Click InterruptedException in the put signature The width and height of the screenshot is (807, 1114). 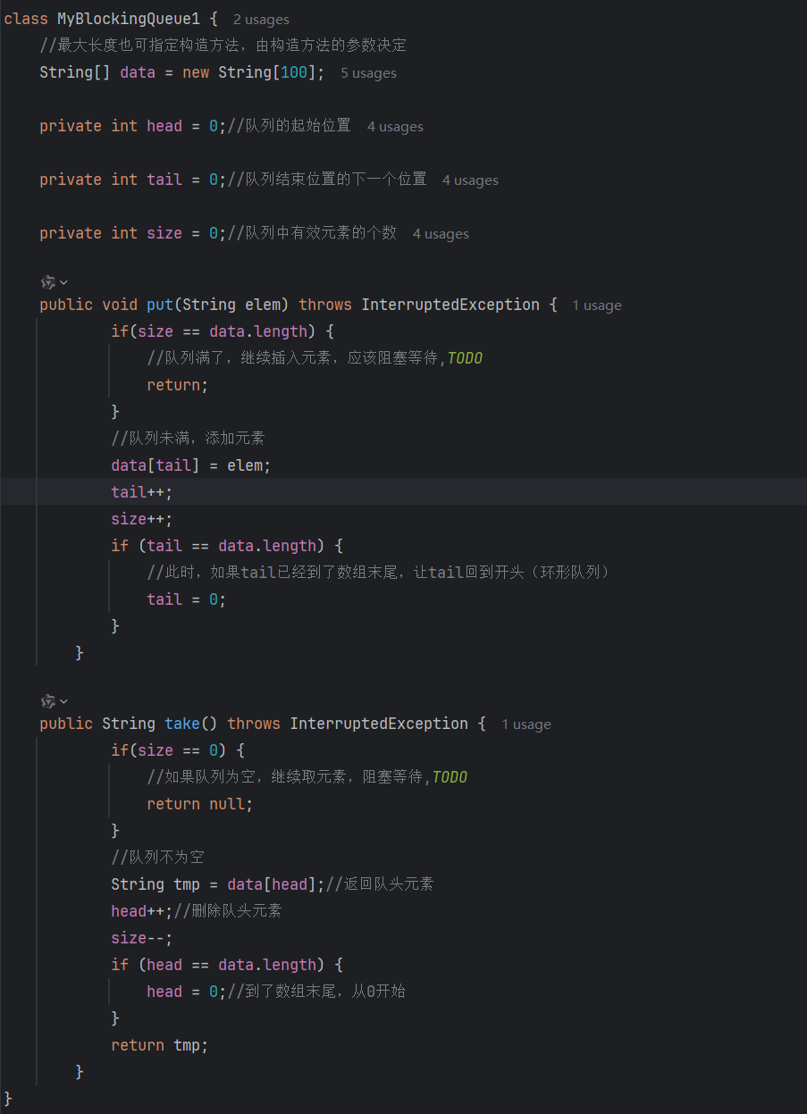[450, 305]
